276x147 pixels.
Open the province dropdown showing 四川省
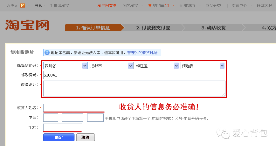[x=66, y=66]
